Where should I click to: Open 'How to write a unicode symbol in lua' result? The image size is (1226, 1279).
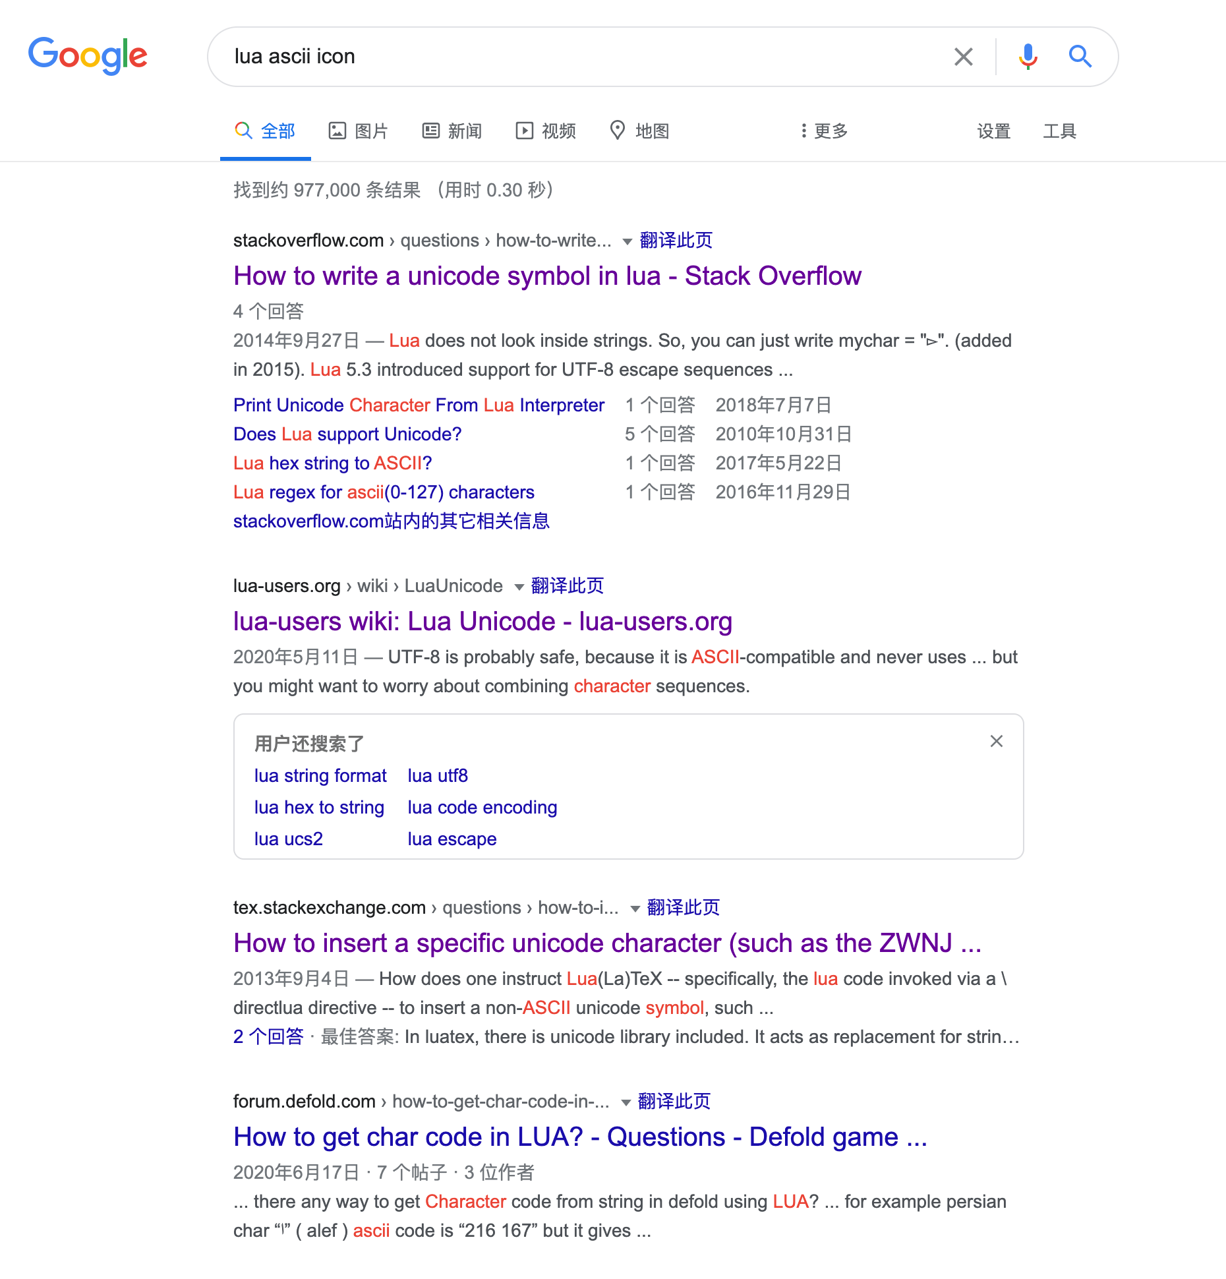pos(547,276)
